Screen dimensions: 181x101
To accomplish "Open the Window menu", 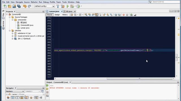I will (71, 2).
